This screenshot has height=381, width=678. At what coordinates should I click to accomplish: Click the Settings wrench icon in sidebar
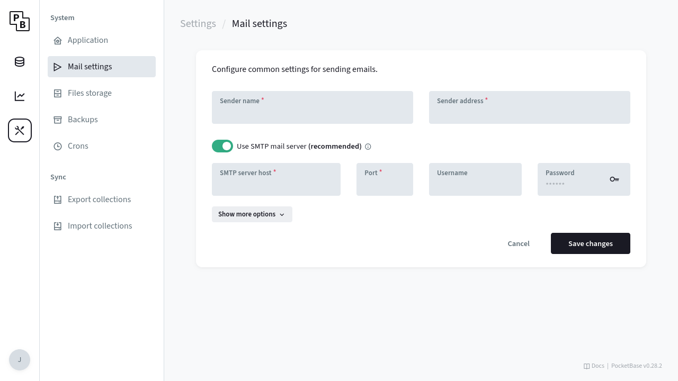[x=20, y=130]
